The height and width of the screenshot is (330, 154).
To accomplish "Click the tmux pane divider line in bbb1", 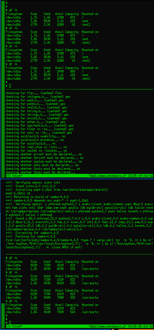I will [79, 89].
